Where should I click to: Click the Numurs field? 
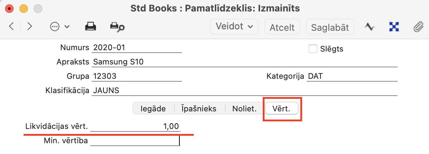[137, 48]
